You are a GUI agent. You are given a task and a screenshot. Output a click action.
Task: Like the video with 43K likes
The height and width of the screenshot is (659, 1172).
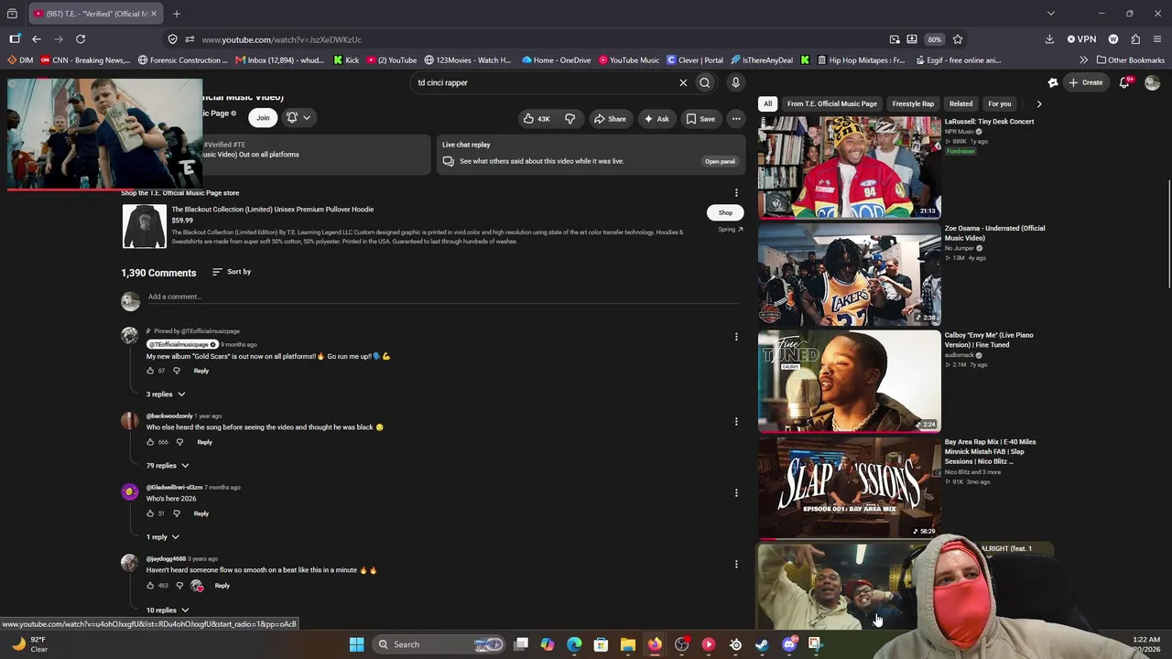537,118
